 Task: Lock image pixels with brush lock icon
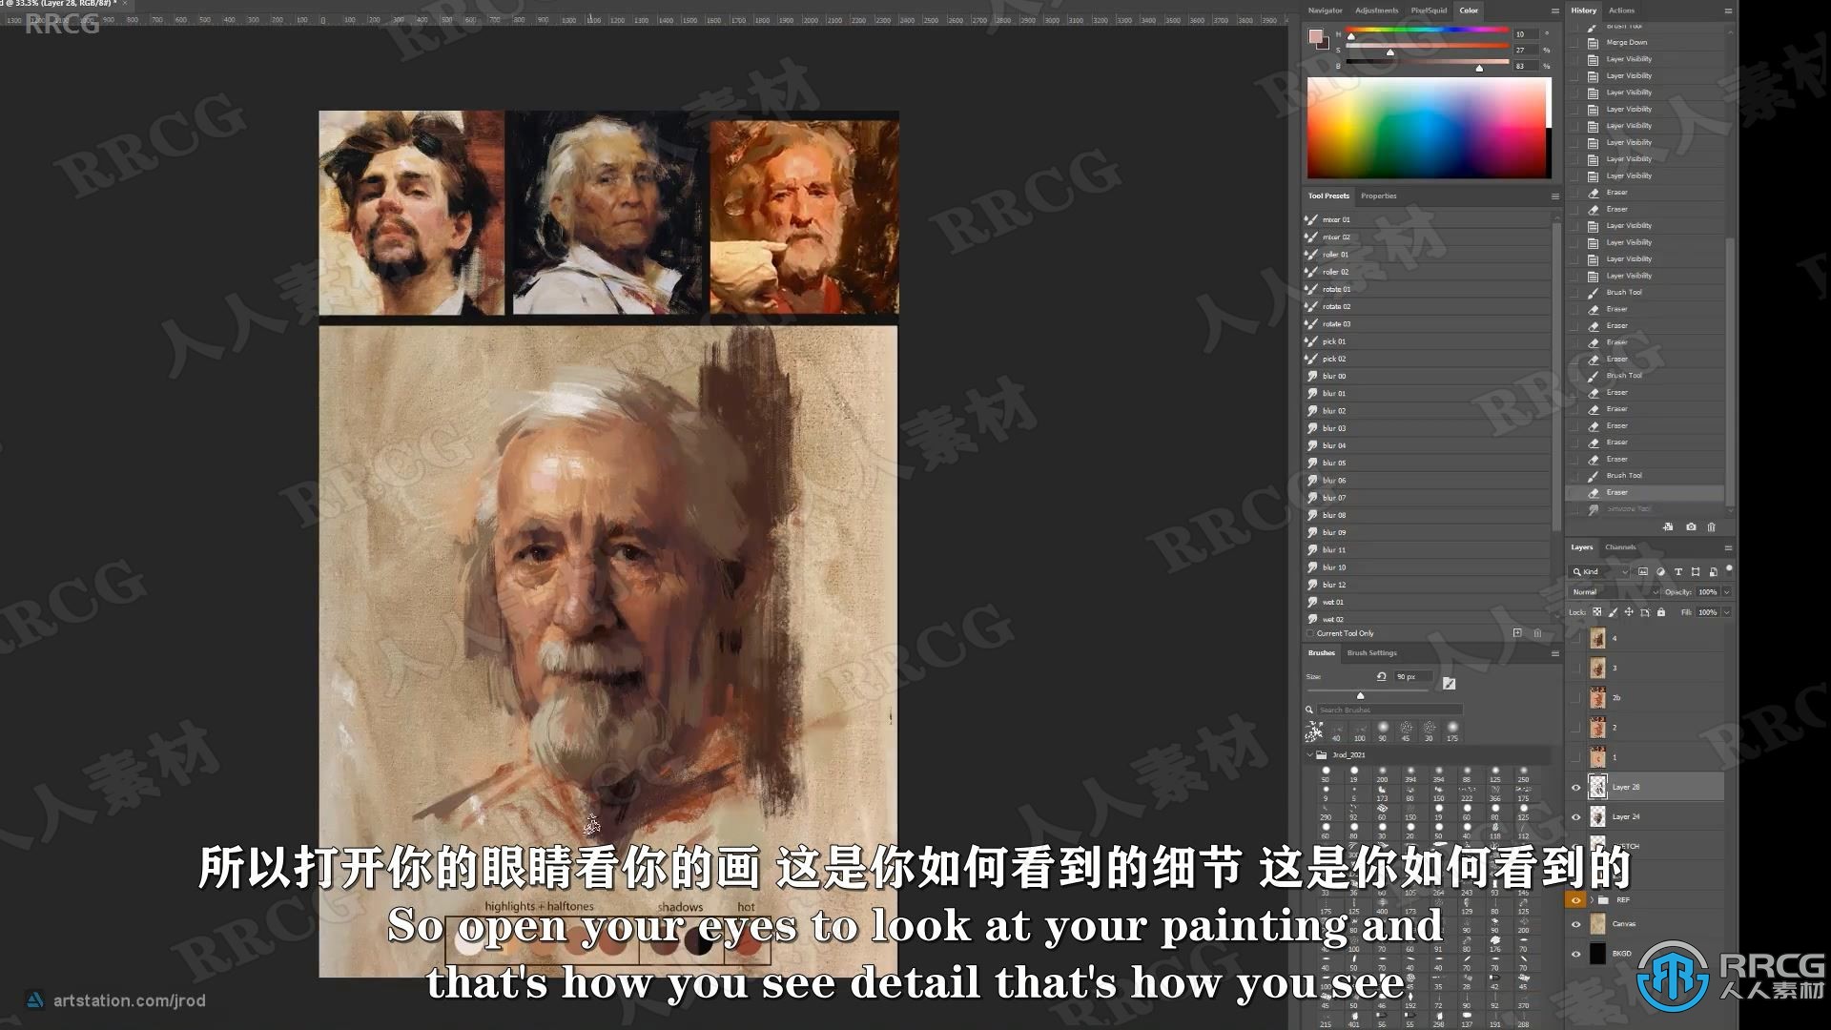(x=1614, y=612)
